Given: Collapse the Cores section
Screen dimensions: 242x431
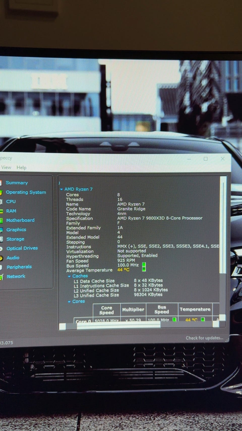Looking at the screenshot, I should [69, 301].
